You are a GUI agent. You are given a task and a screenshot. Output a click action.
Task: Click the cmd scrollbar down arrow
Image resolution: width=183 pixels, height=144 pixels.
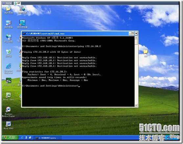(x=136, y=105)
